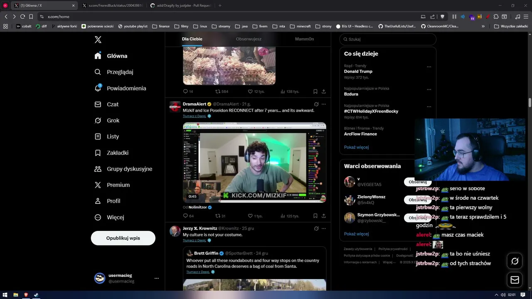Like the post with 12 tys. likes
Viewport: 532px width, 299px height.
point(256,91)
